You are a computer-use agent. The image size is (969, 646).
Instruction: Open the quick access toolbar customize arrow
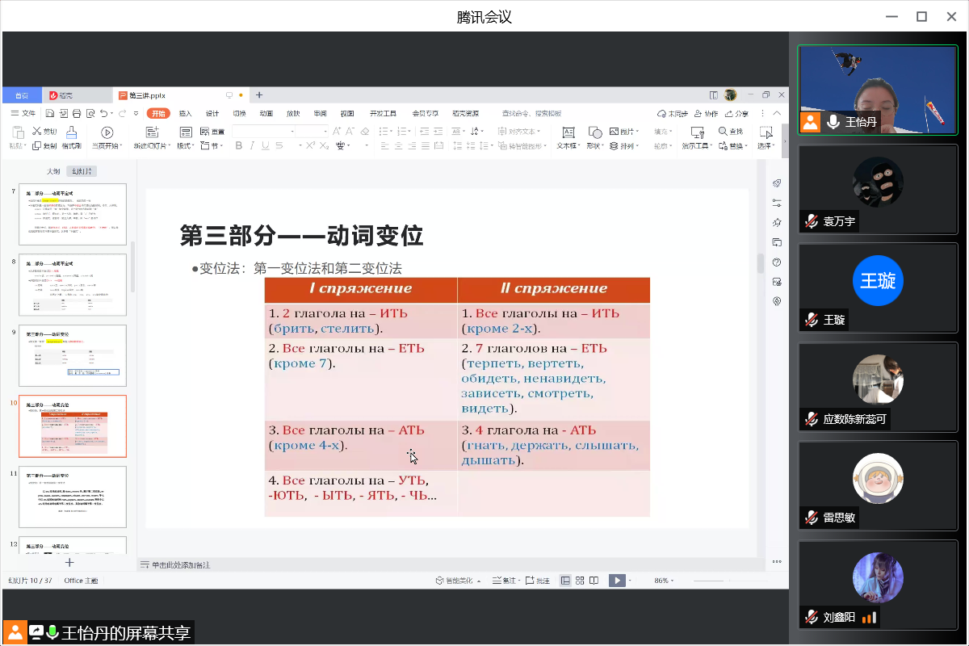pyautogui.click(x=136, y=114)
